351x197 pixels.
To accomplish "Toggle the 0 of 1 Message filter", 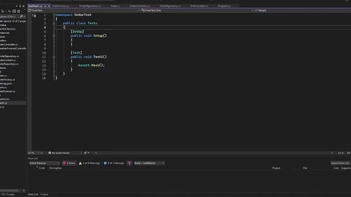I will coord(114,163).
